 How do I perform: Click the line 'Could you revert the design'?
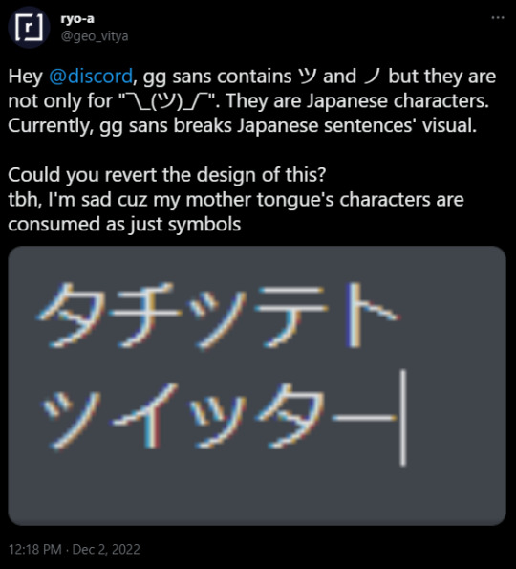pos(167,175)
